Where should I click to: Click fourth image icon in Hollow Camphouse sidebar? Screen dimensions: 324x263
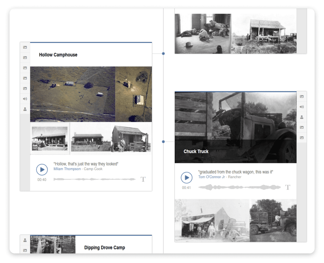(x=25, y=78)
